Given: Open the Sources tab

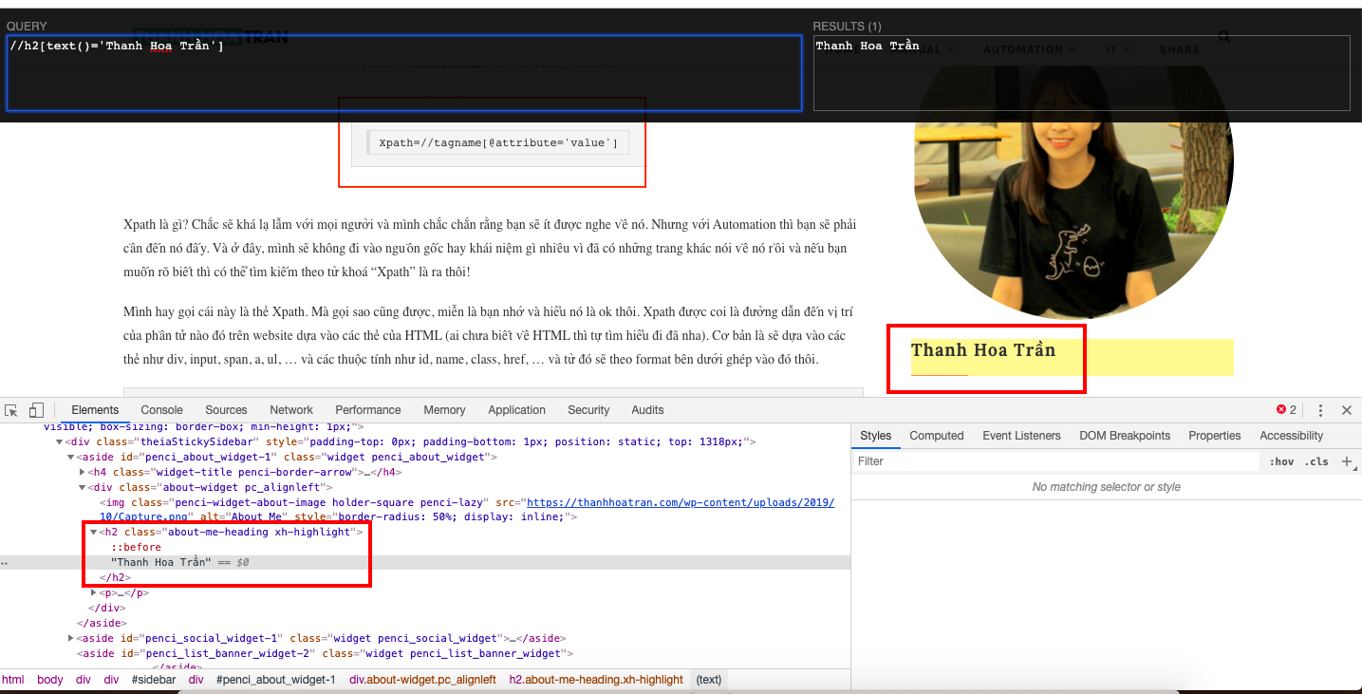Looking at the screenshot, I should coord(226,410).
